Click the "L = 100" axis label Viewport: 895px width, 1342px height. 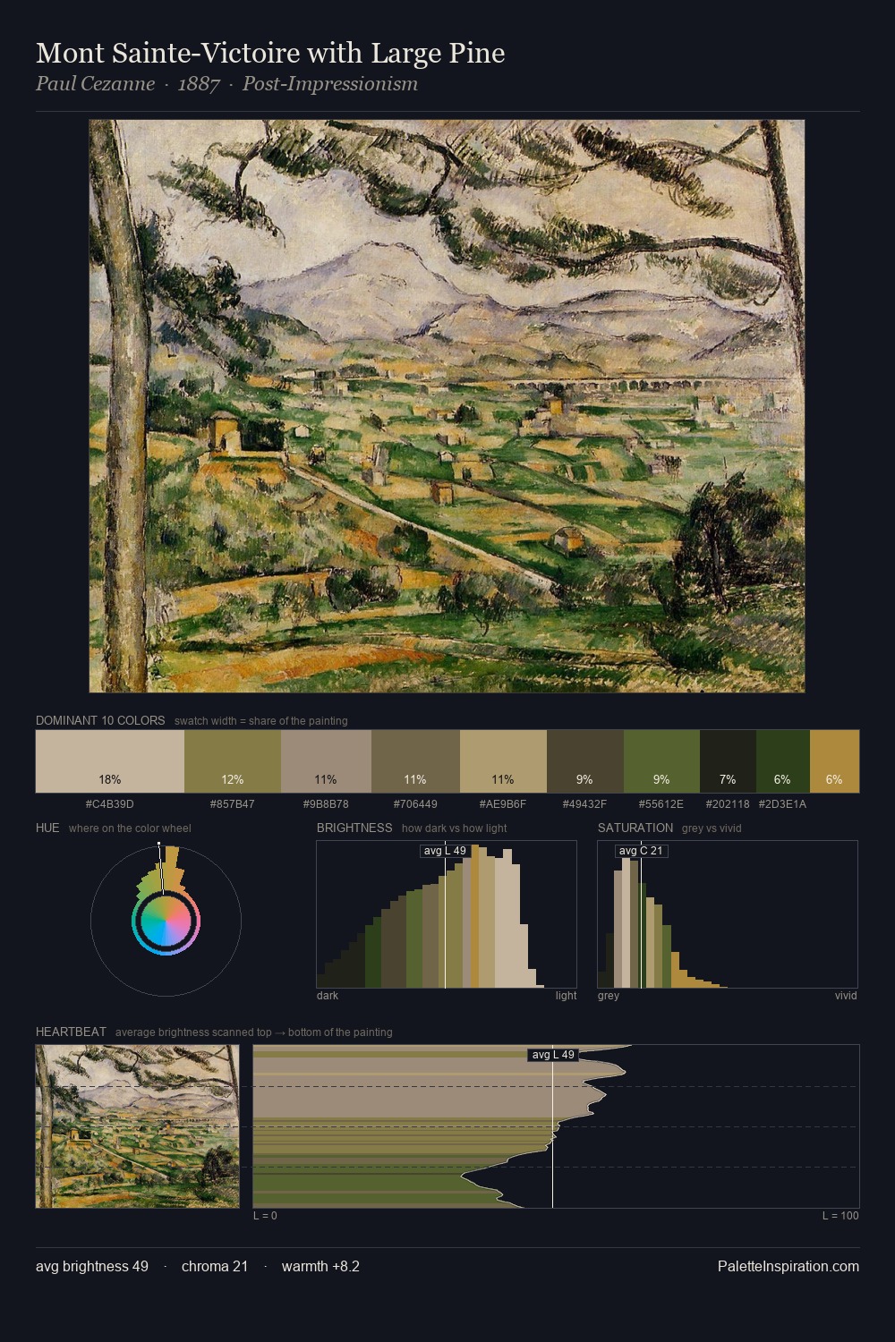840,1216
